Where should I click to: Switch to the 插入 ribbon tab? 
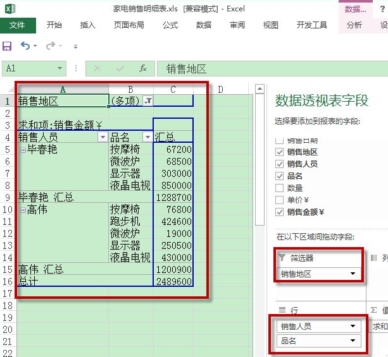click(x=88, y=25)
